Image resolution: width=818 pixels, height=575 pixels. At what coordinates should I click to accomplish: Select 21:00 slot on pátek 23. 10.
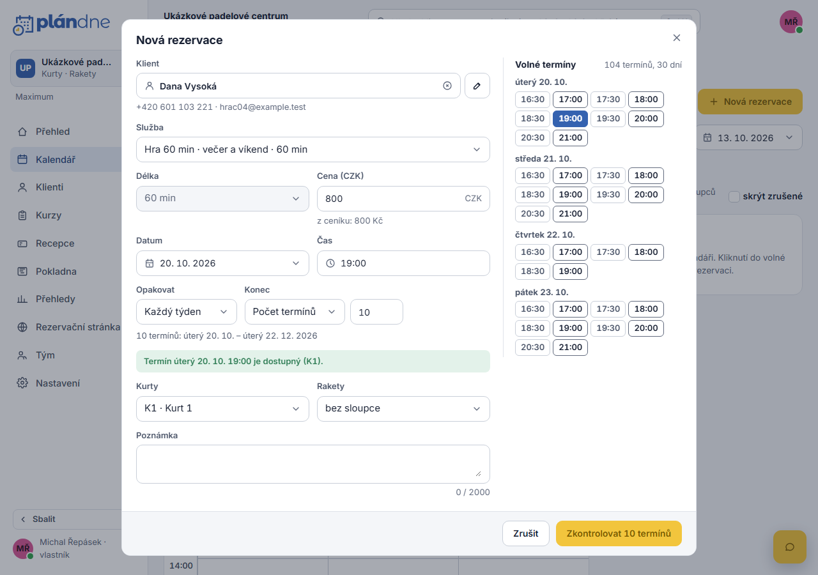[570, 347]
